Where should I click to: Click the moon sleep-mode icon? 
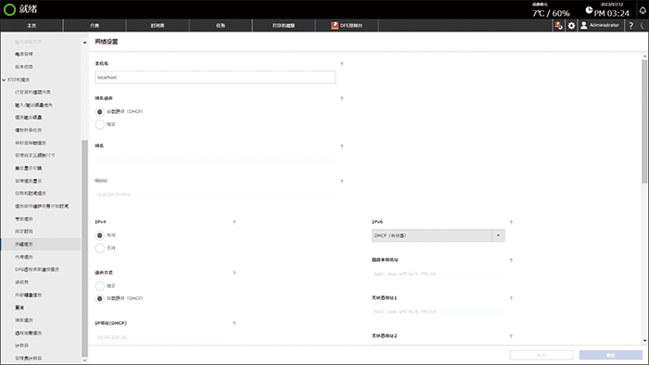pyautogui.click(x=643, y=26)
